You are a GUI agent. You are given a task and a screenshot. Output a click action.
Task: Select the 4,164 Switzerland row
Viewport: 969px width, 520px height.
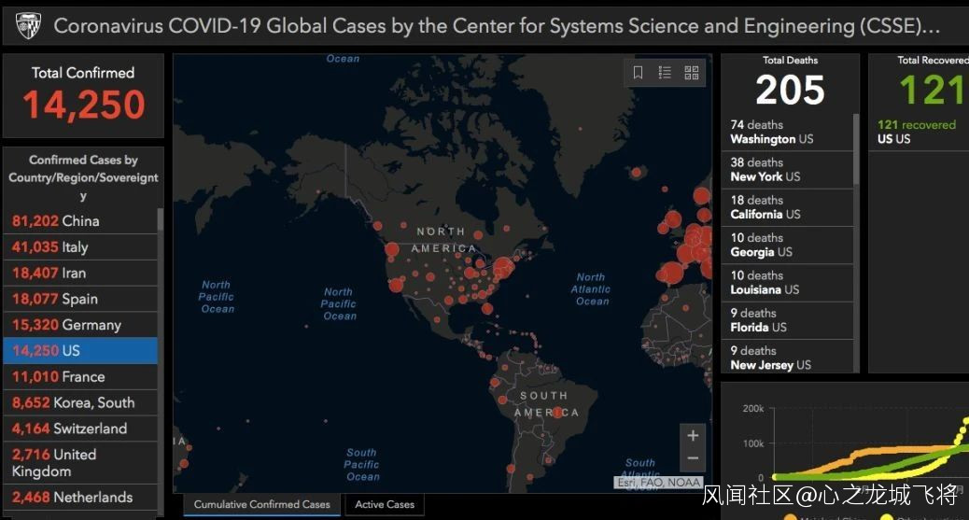click(80, 429)
